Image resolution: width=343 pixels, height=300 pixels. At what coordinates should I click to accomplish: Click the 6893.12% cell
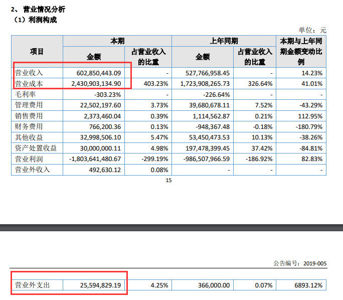click(308, 285)
